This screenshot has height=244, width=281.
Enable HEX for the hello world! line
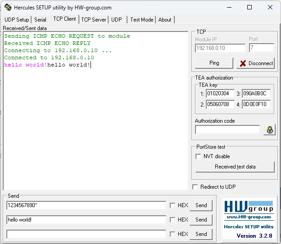tap(172, 220)
